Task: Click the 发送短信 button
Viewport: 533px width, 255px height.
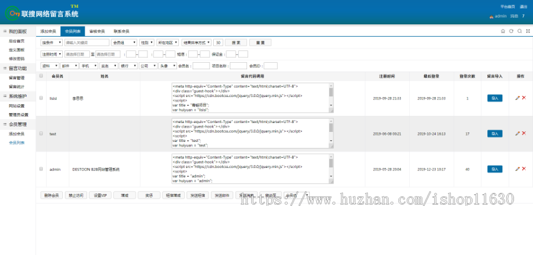Action: 197,195
